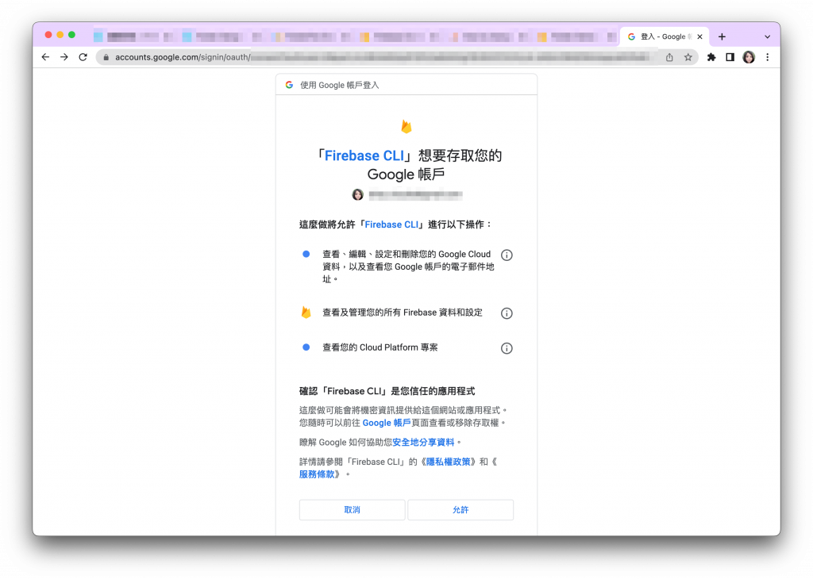Go back with browser back arrow
The image size is (813, 579).
click(45, 57)
